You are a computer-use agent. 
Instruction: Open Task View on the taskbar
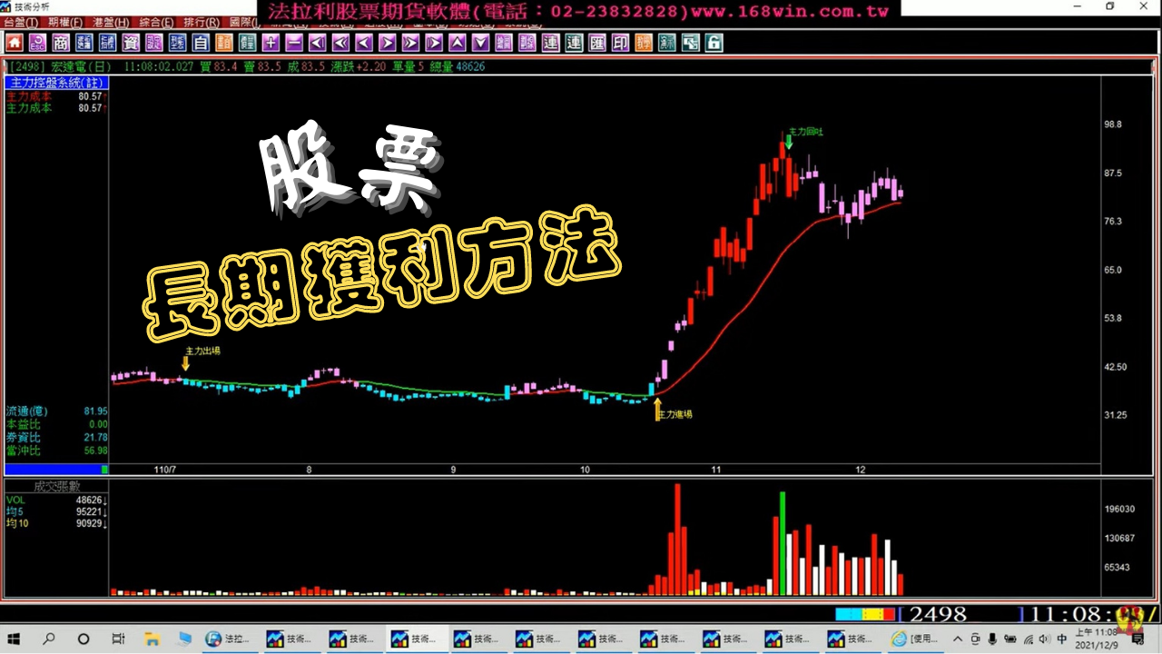click(118, 639)
